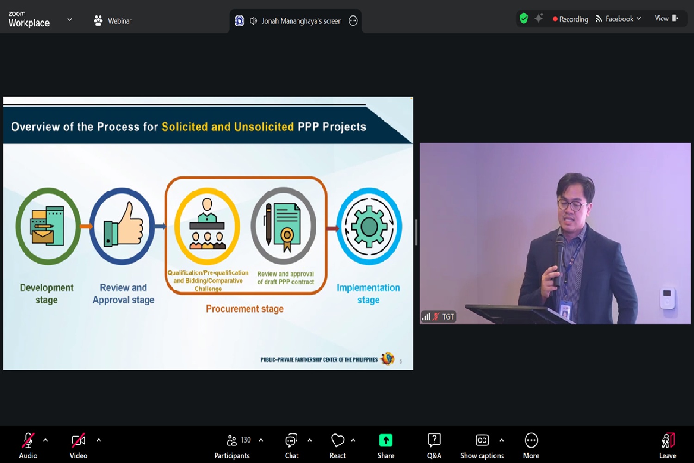Expand the video settings caret
This screenshot has width=694, height=463.
[99, 440]
